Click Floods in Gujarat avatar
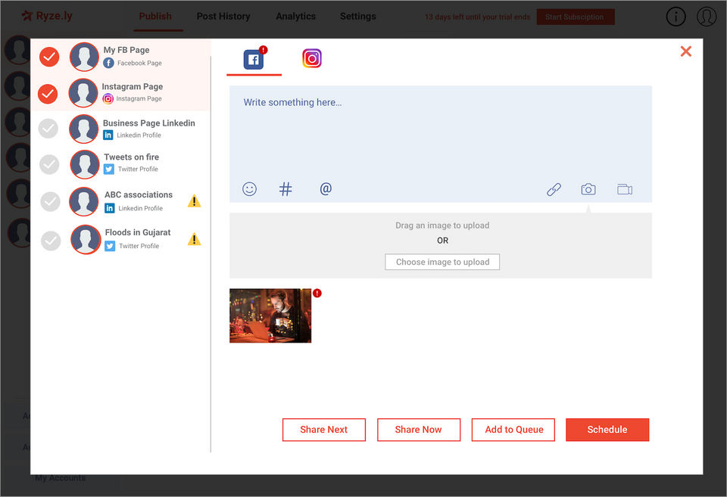 pyautogui.click(x=86, y=240)
